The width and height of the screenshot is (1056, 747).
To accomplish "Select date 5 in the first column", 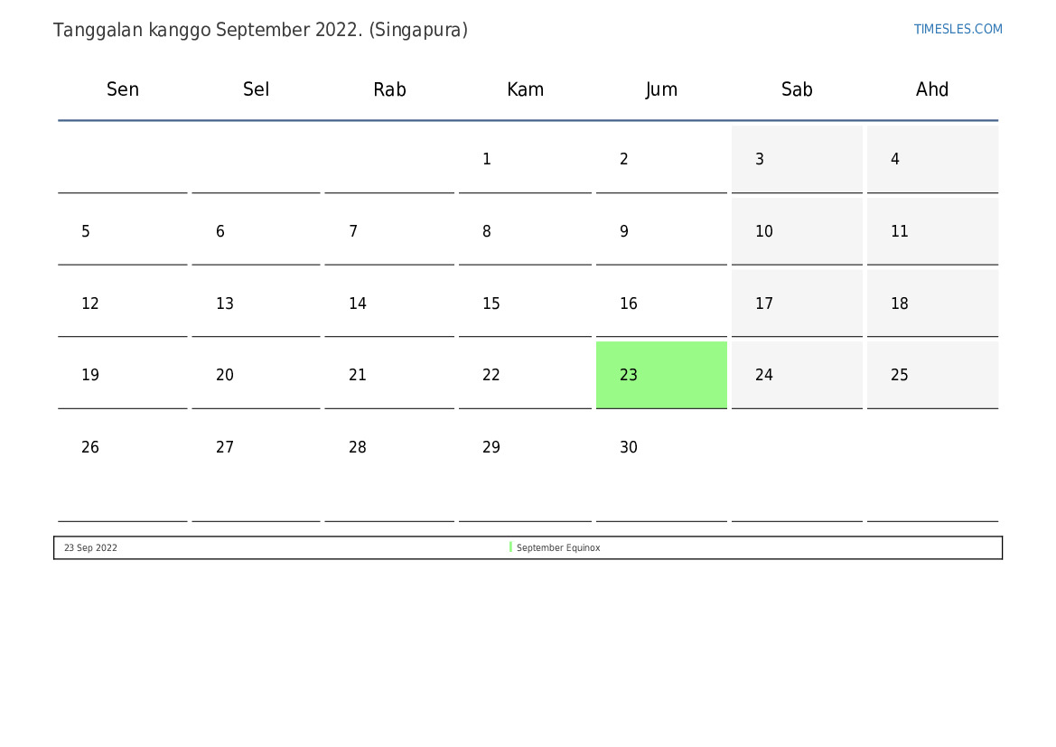I will [86, 232].
